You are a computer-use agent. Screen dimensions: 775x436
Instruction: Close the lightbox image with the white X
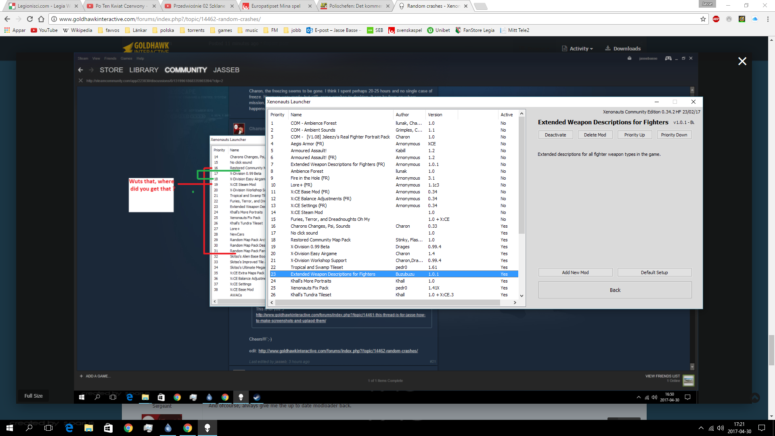click(742, 61)
